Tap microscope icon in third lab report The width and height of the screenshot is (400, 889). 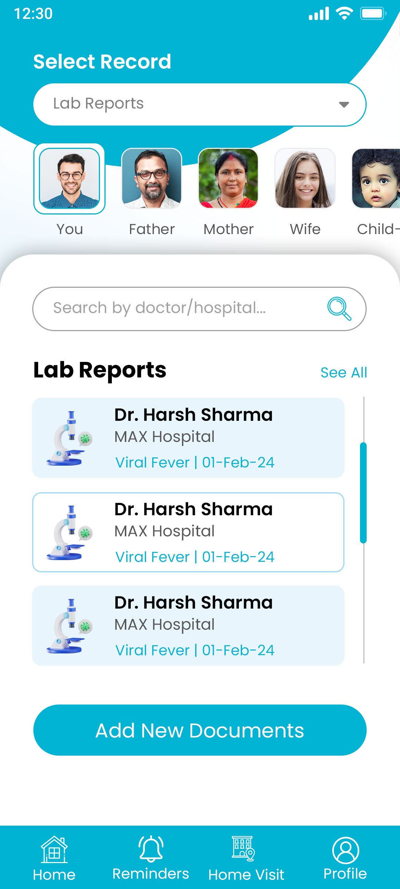pyautogui.click(x=69, y=626)
